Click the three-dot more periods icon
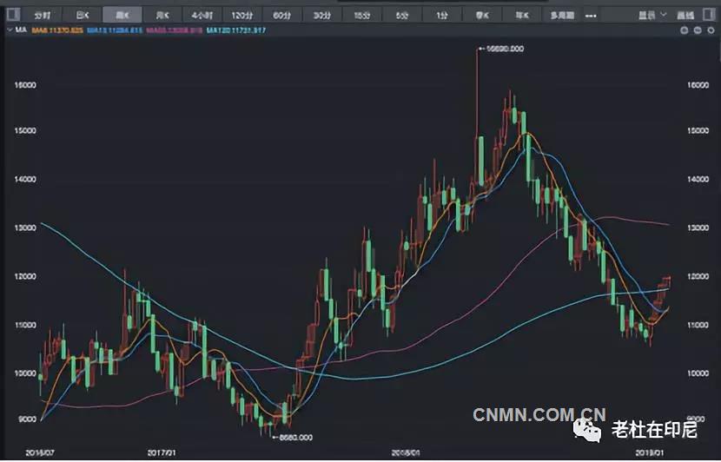The height and width of the screenshot is (462, 721). coord(592,16)
